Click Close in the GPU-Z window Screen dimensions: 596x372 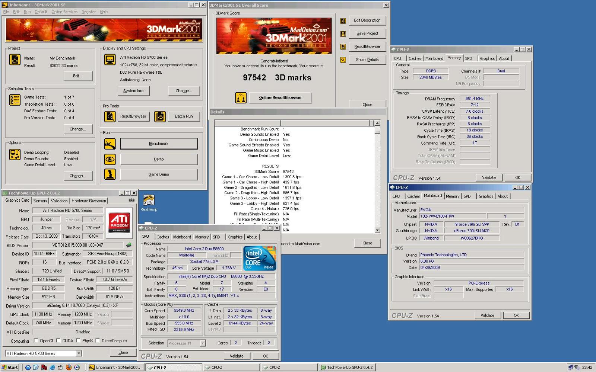(x=123, y=352)
